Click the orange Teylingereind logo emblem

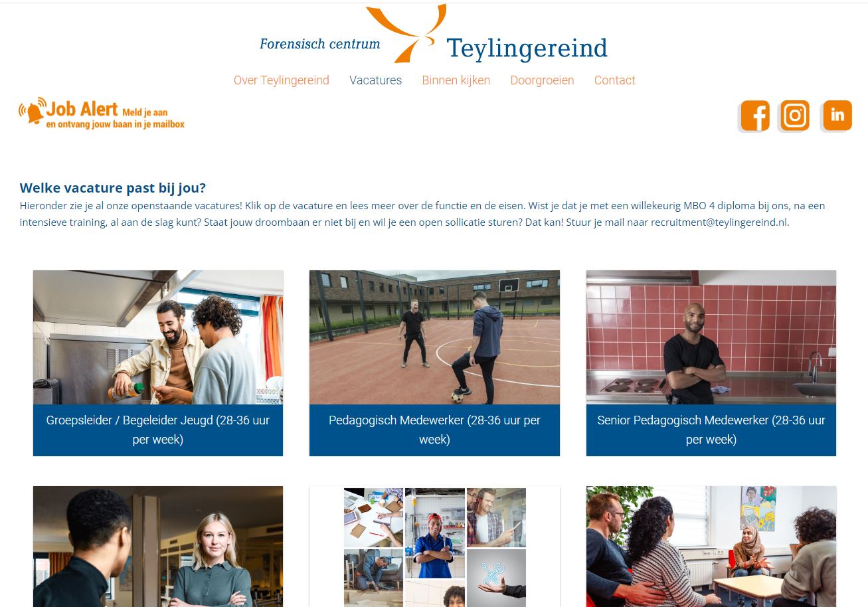click(x=406, y=33)
